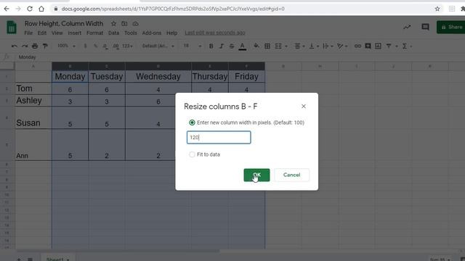This screenshot has width=465, height=261.
Task: Toggle Strikethrough formatting
Action: tap(232, 46)
